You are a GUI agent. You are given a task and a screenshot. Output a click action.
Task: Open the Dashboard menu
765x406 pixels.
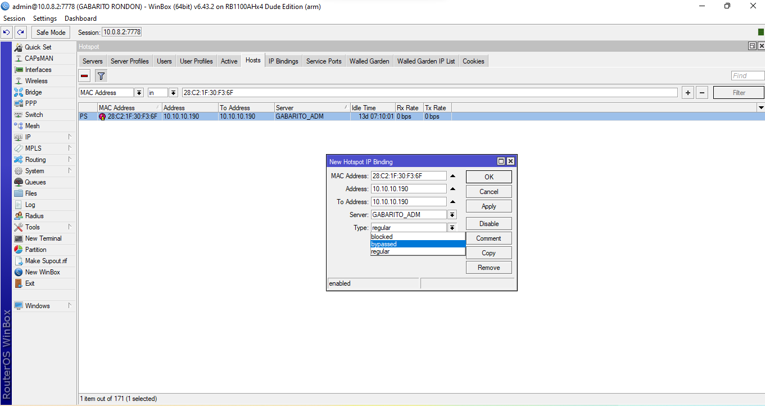(80, 19)
